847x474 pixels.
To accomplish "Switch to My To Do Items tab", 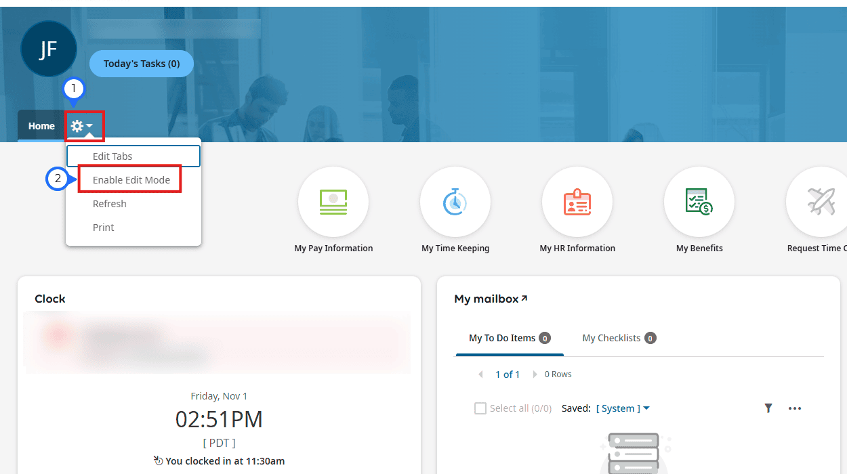I will click(x=509, y=338).
